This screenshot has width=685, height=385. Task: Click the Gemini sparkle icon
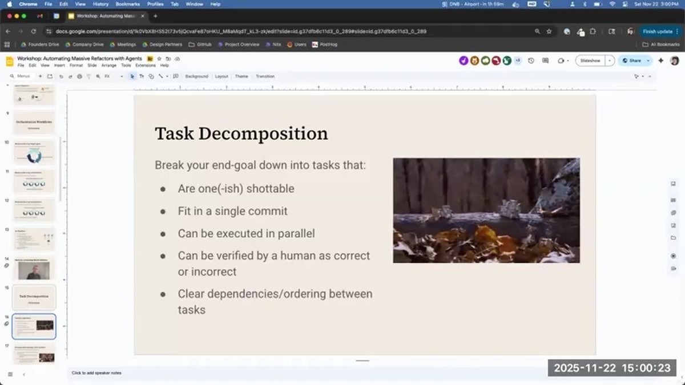click(661, 60)
